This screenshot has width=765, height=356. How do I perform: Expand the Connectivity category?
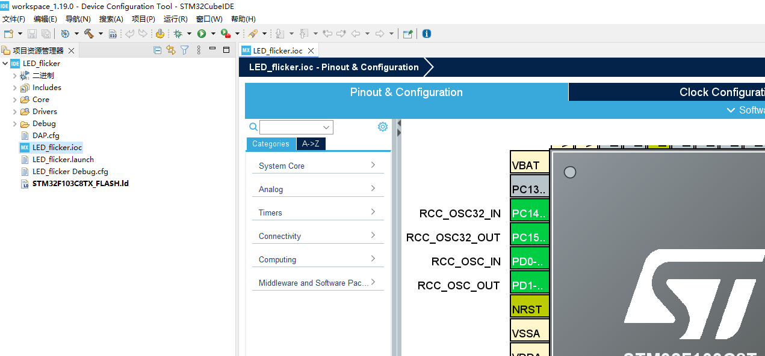pos(318,235)
